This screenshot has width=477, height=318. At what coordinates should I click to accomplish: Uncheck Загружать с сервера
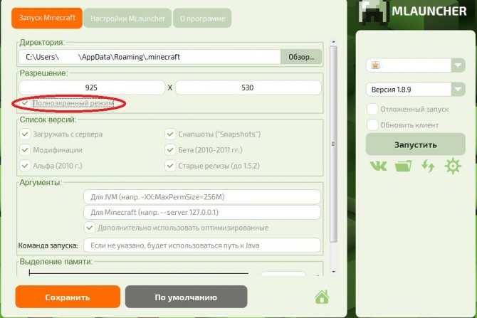click(25, 134)
